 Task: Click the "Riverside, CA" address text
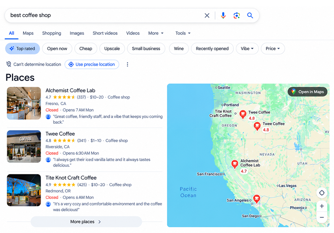point(57,147)
